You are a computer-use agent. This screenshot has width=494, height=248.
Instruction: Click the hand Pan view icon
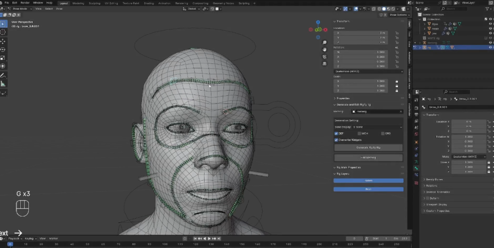click(325, 50)
